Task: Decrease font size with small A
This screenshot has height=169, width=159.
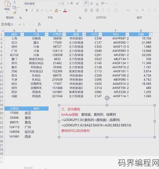Action: (78, 4)
